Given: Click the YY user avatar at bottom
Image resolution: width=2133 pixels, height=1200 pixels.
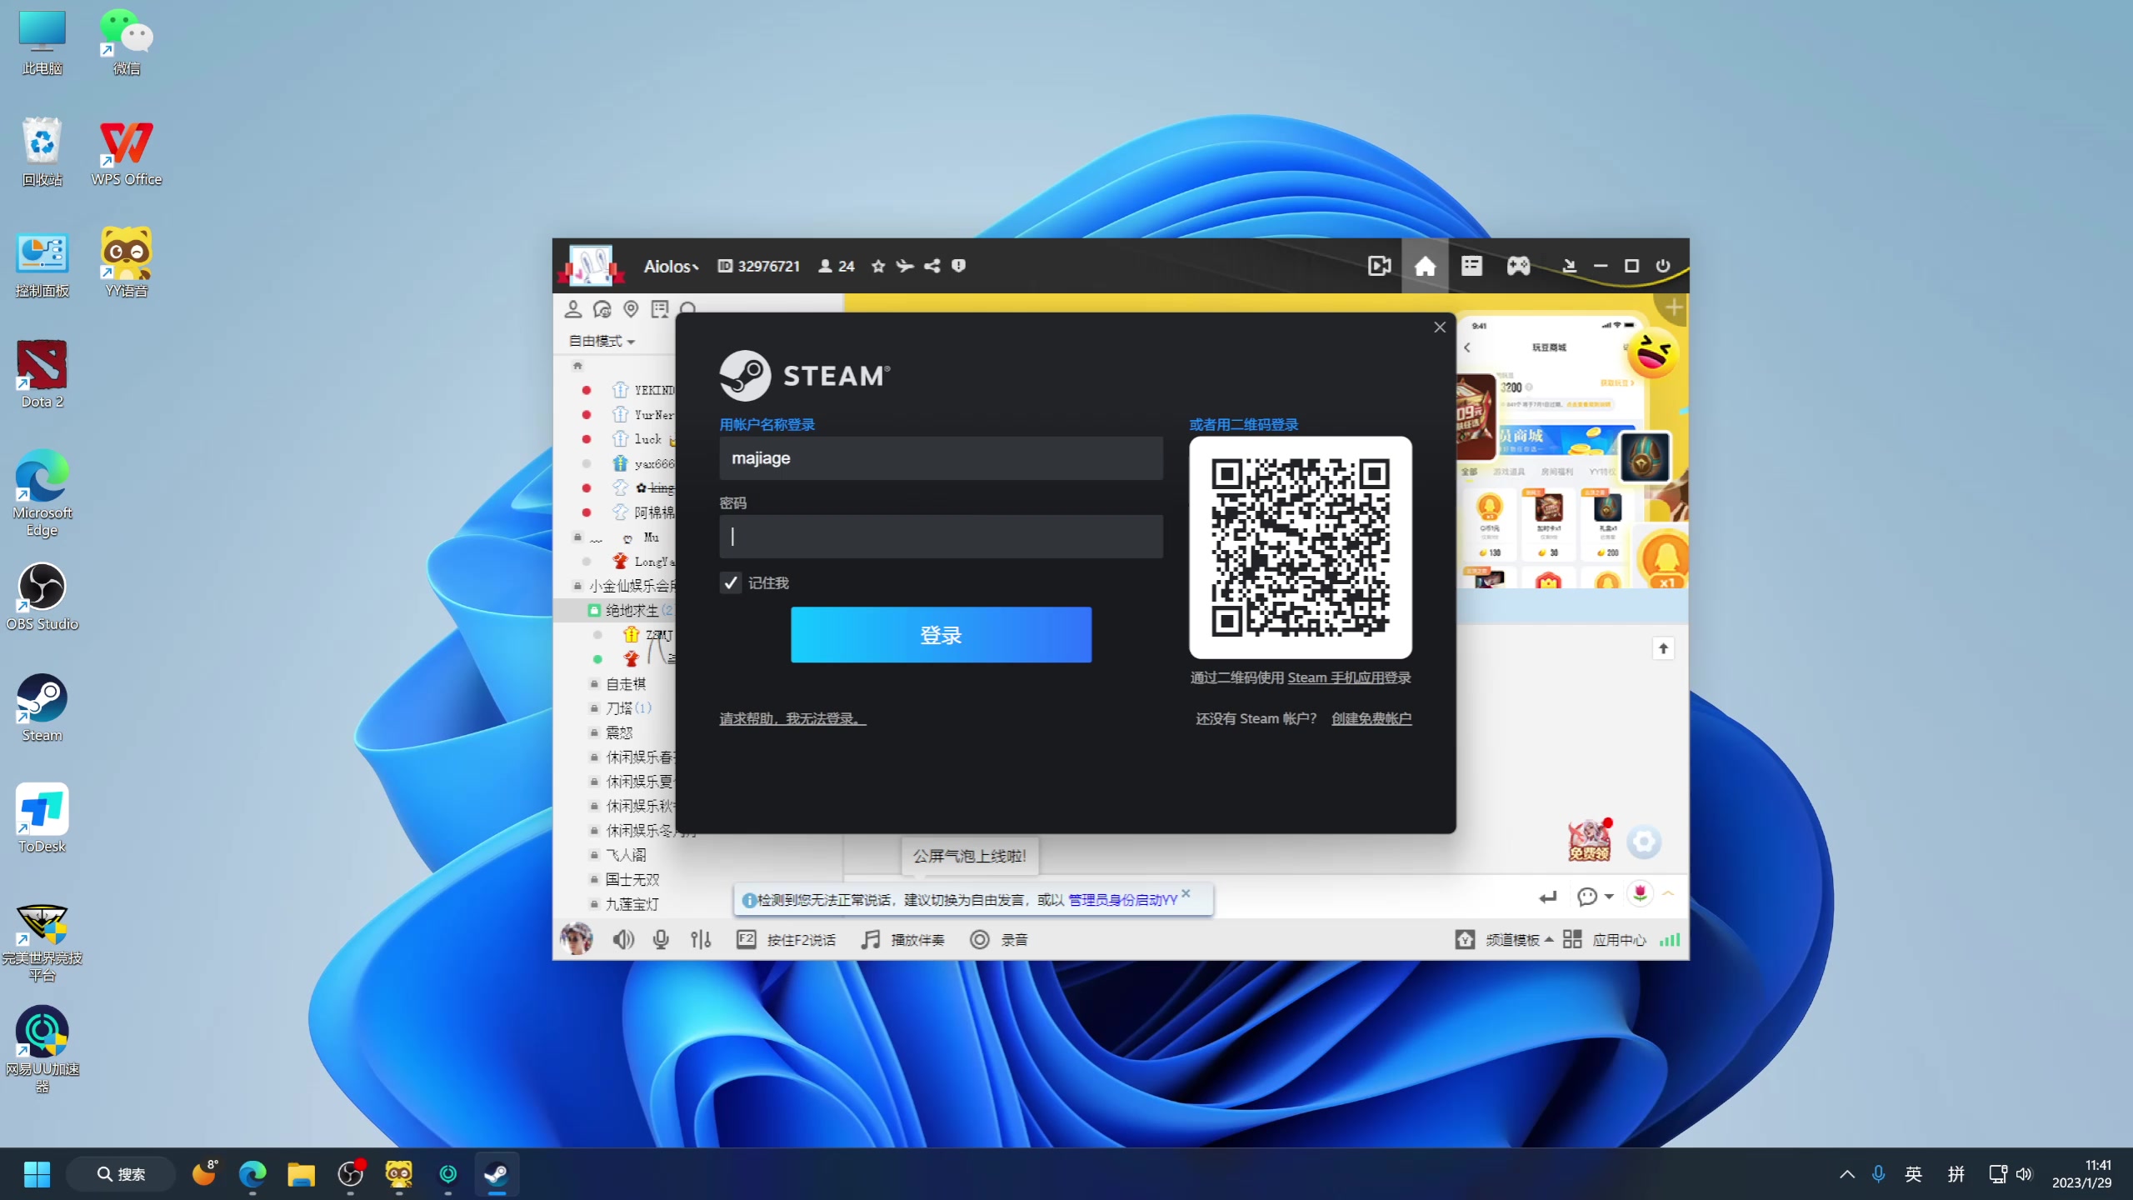Looking at the screenshot, I should pyautogui.click(x=577, y=939).
